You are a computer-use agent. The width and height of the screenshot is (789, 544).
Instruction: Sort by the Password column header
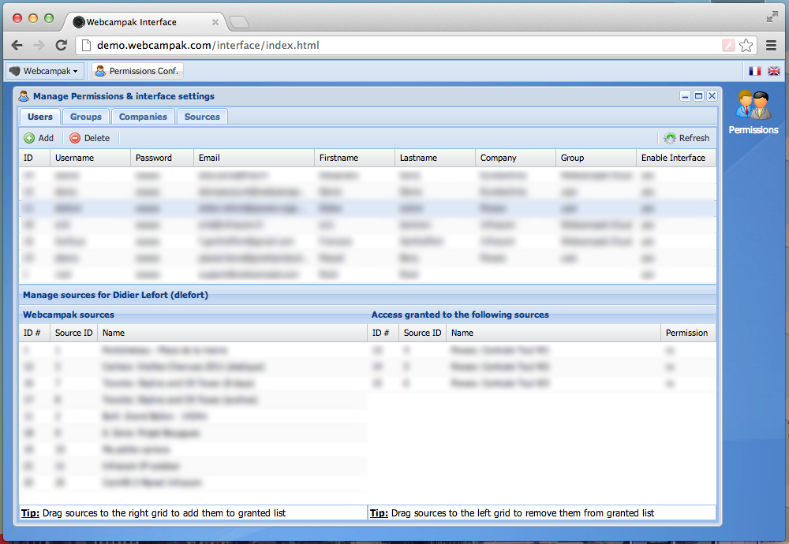click(162, 158)
